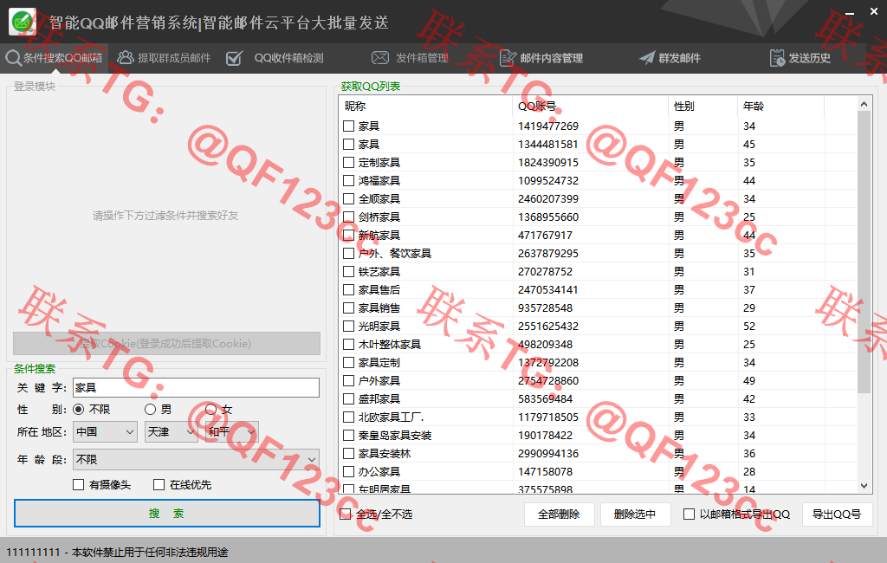This screenshot has height=563, width=887.
Task: Click the nickname 北欧家具工厂.
Action: point(391,417)
